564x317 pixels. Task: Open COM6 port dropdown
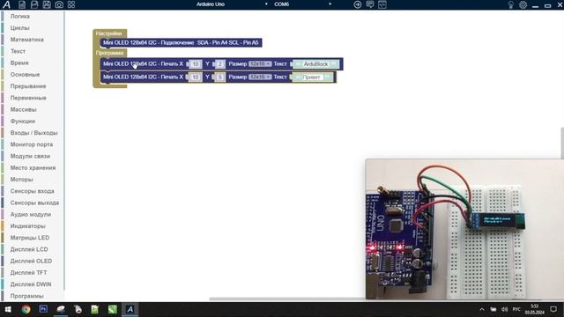[x=302, y=4]
